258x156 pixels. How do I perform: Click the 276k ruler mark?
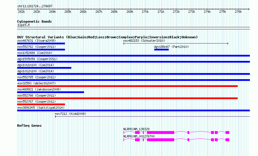[x=238, y=12]
